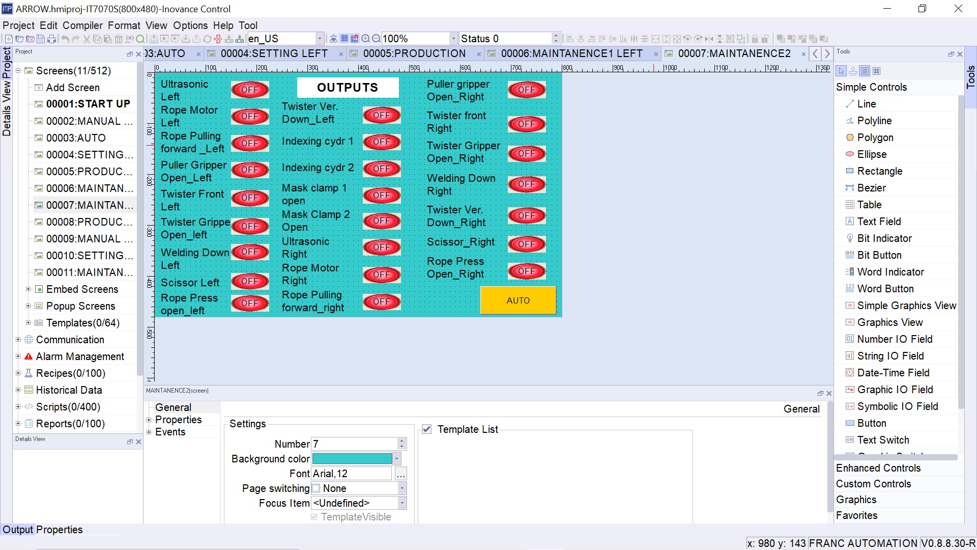
Task: Select the Ellipse drawing tool
Action: point(872,154)
